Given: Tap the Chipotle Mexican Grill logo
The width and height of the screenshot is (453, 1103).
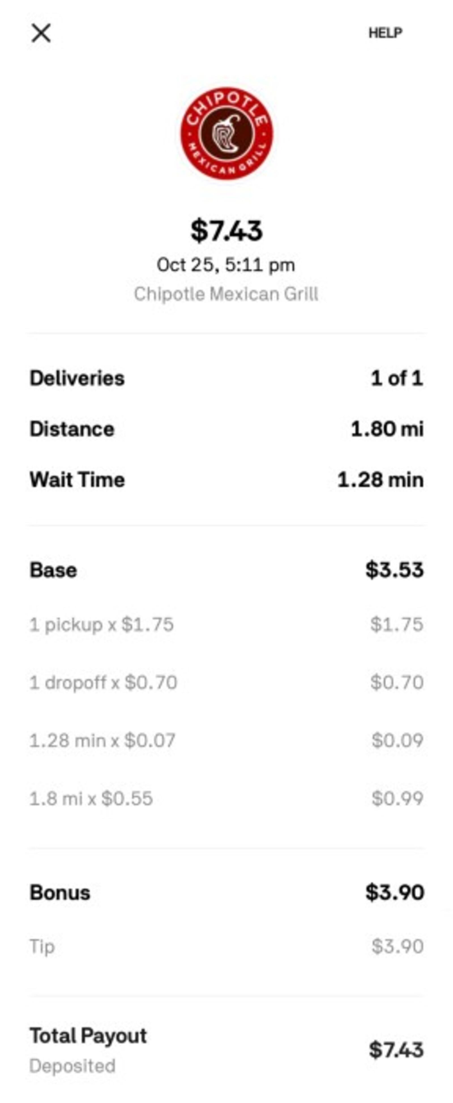Looking at the screenshot, I should pos(226,134).
